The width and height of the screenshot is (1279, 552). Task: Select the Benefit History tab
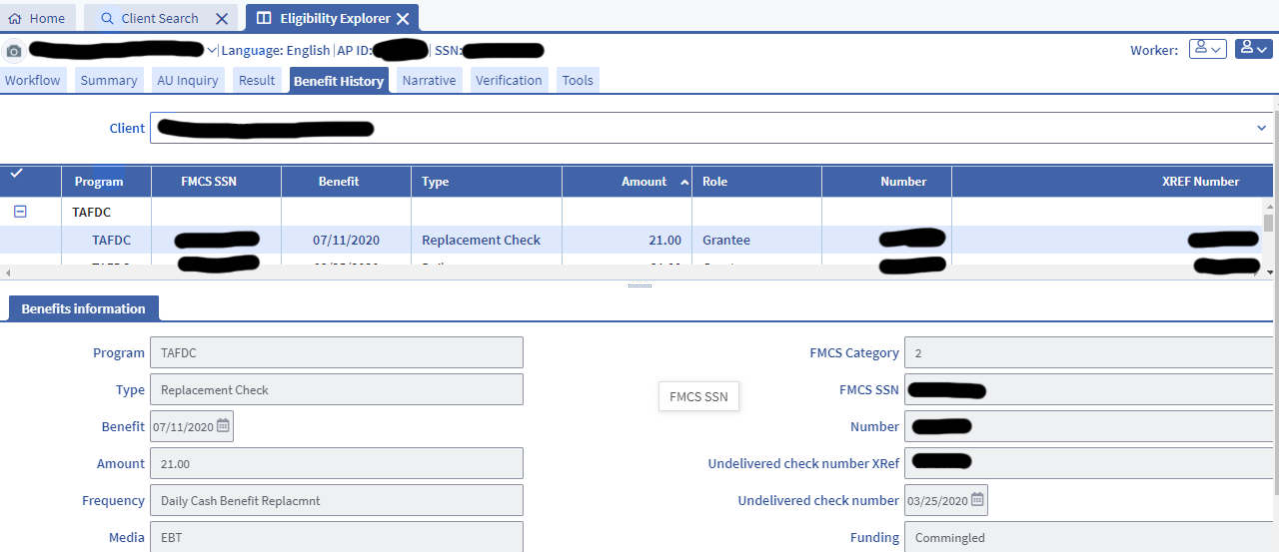[339, 81]
